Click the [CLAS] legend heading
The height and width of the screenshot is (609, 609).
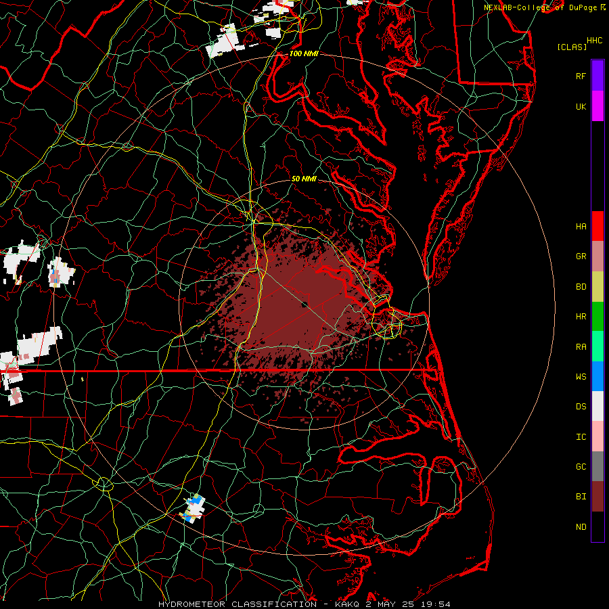572,47
